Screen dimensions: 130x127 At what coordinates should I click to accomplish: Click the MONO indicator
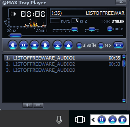tap(105, 21)
